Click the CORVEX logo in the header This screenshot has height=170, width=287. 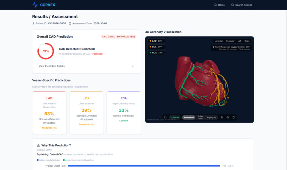43,5
